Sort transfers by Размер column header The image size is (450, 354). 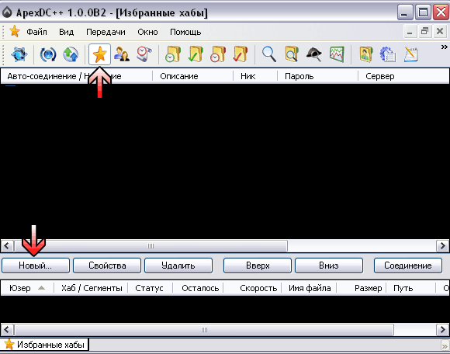pyautogui.click(x=362, y=288)
